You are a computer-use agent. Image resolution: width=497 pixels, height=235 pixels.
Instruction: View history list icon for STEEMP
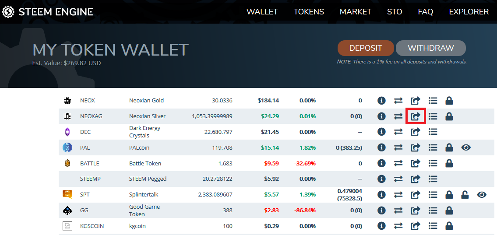pos(433,179)
